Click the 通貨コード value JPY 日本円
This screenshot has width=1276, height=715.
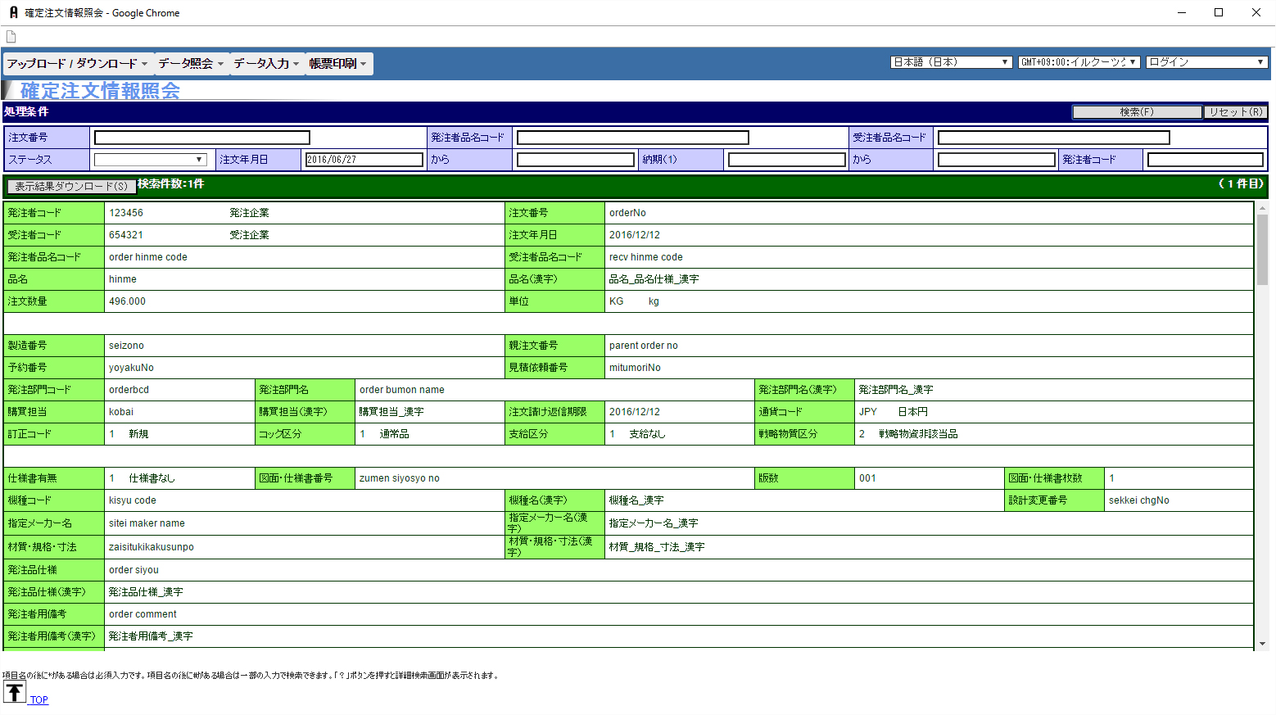894,412
